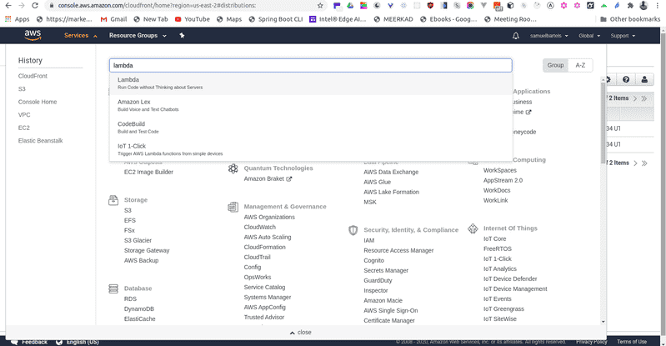
Task: Open Console Home from History
Action: point(38,102)
